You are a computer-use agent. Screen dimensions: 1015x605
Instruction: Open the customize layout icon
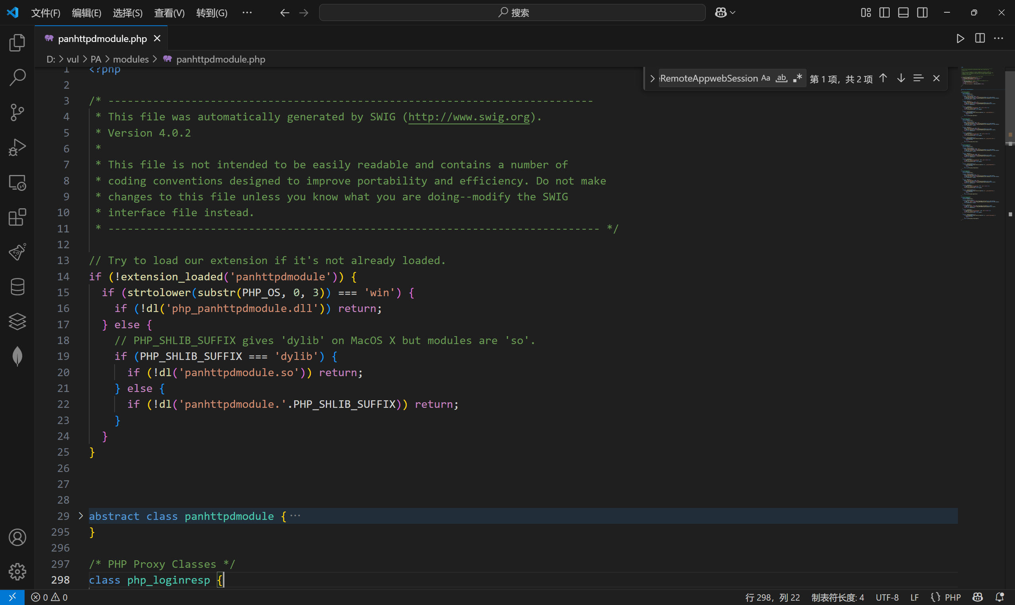click(x=866, y=13)
